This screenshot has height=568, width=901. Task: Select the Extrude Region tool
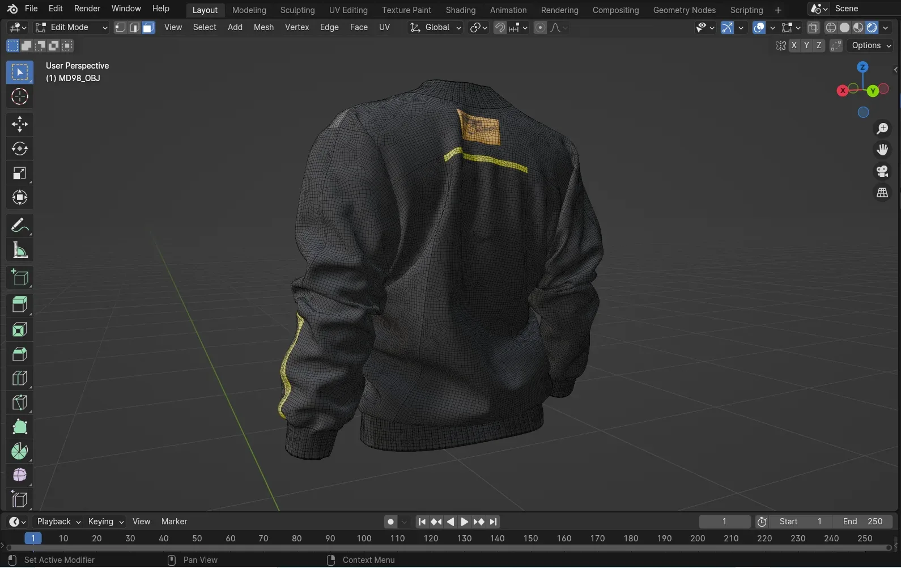[20, 305]
